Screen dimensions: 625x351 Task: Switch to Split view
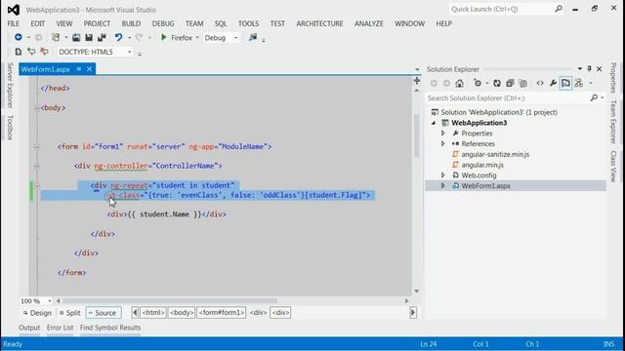click(69, 313)
